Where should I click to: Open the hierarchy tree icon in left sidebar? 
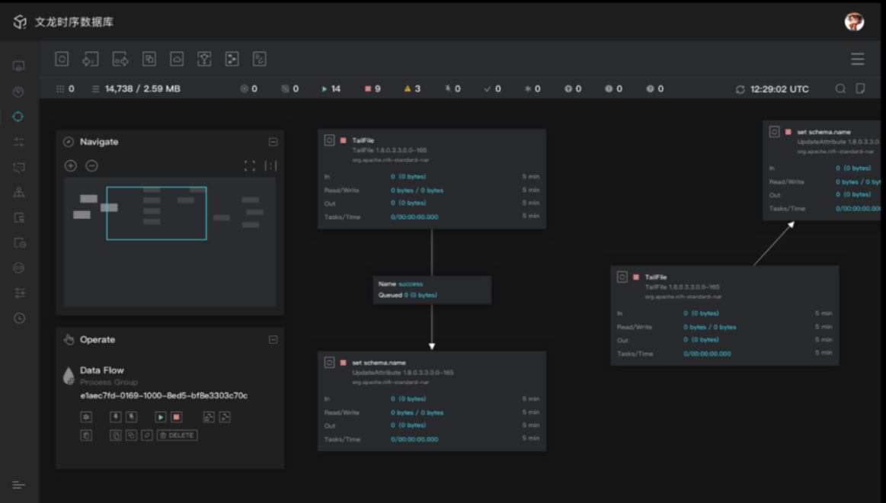[18, 192]
